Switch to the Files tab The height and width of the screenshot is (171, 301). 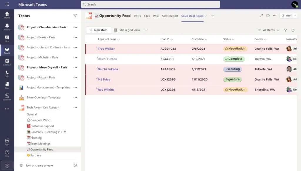pos(147,16)
